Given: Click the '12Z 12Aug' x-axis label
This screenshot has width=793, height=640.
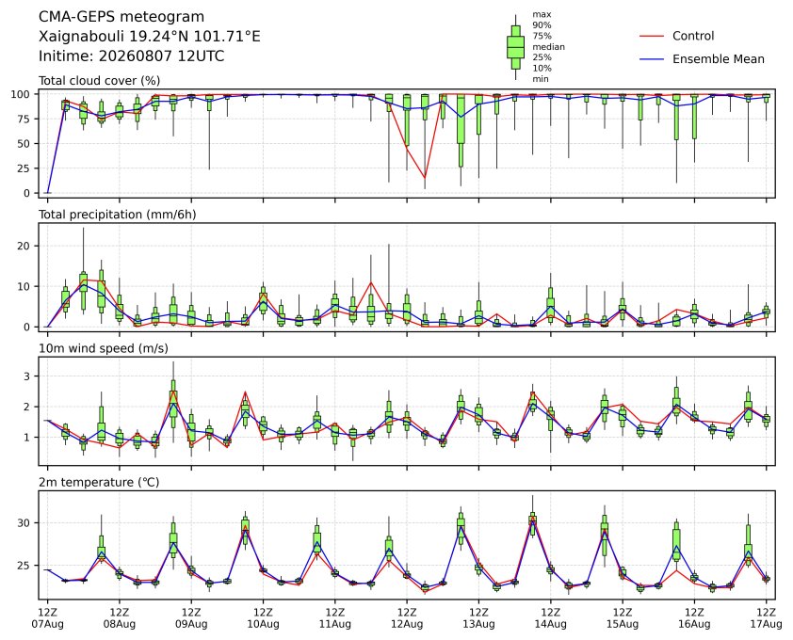Looking at the screenshot, I should (x=407, y=618).
